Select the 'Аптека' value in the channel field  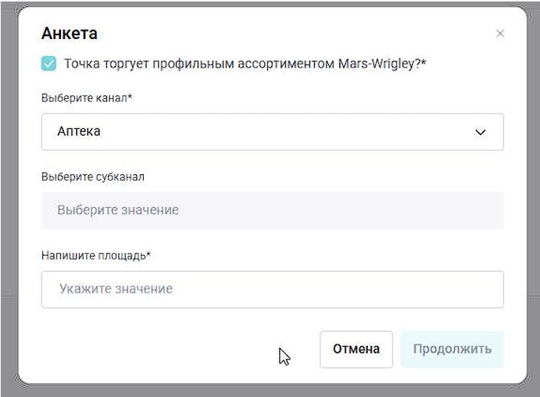pyautogui.click(x=79, y=132)
